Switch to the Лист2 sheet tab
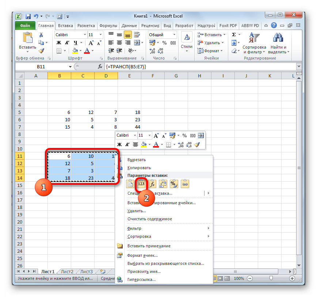 67,271
